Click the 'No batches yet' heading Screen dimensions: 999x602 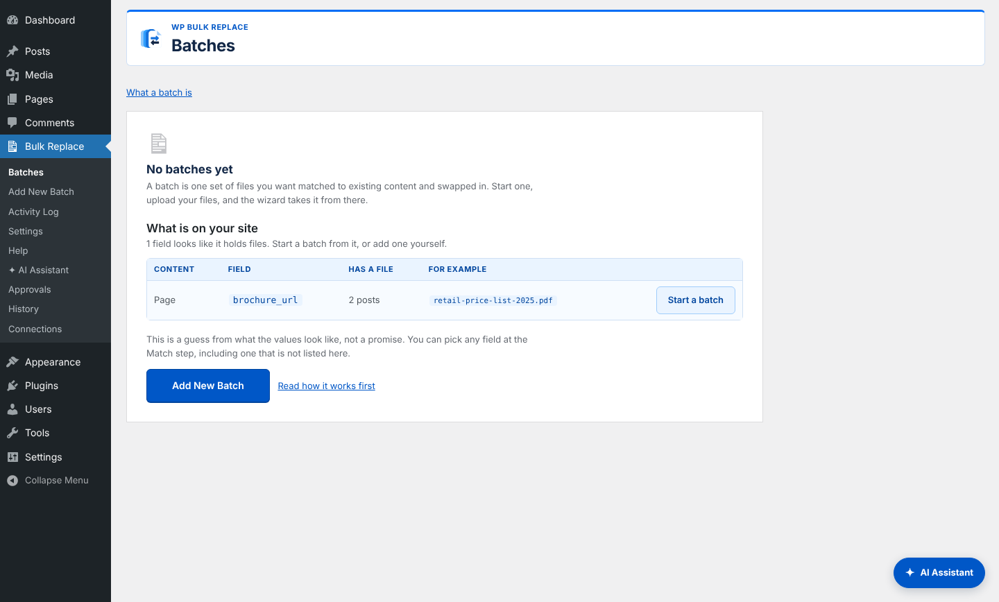pos(189,169)
